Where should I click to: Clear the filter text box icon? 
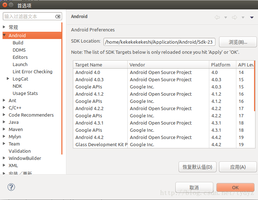pyautogui.click(x=58, y=17)
